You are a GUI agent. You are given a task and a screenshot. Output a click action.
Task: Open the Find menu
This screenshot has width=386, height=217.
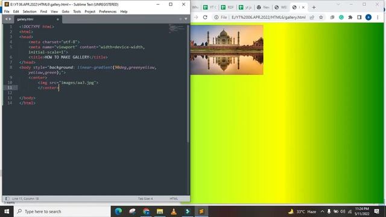tap(43, 11)
